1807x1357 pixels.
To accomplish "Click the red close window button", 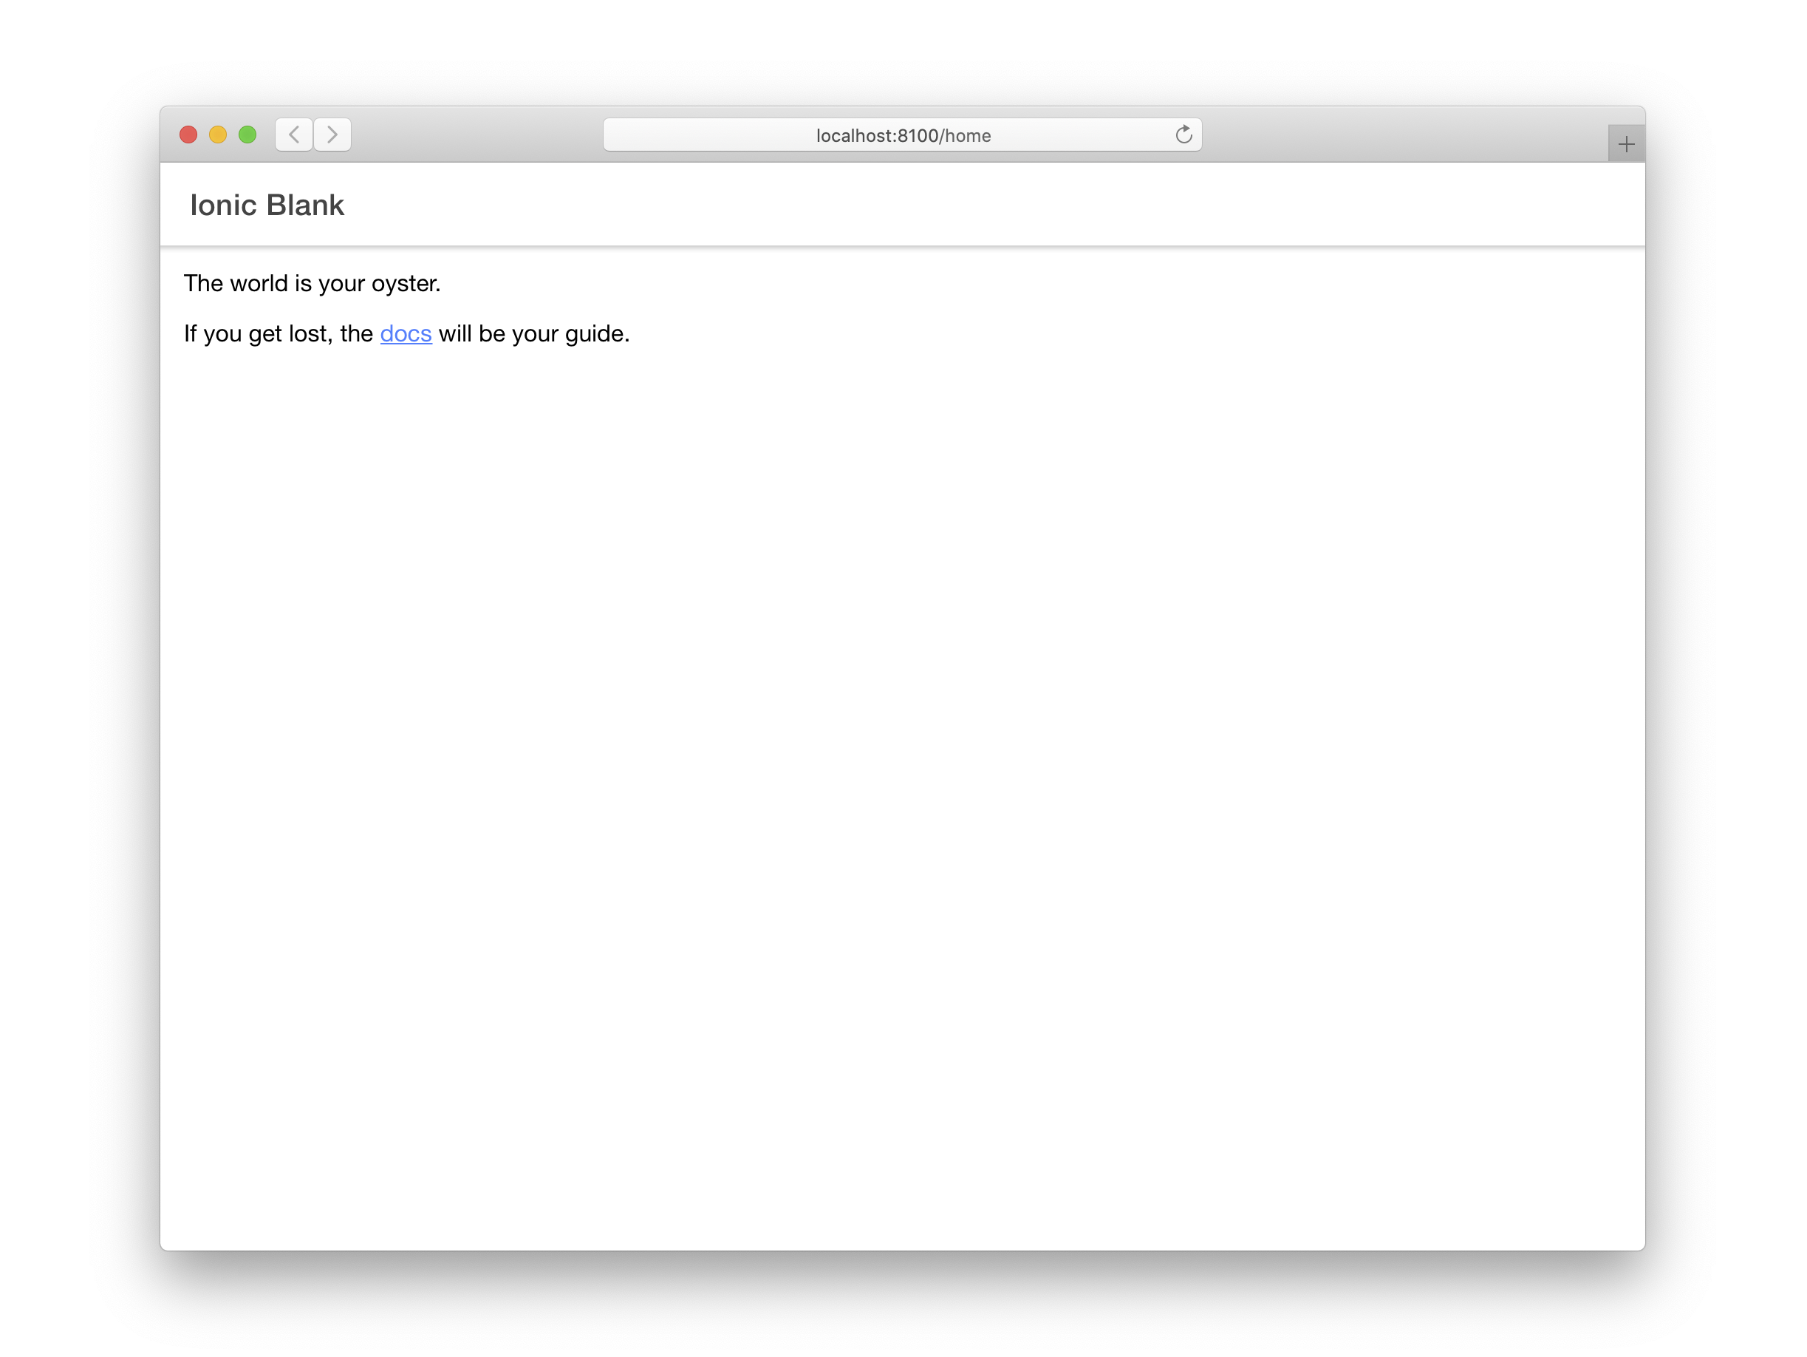I will tap(188, 134).
